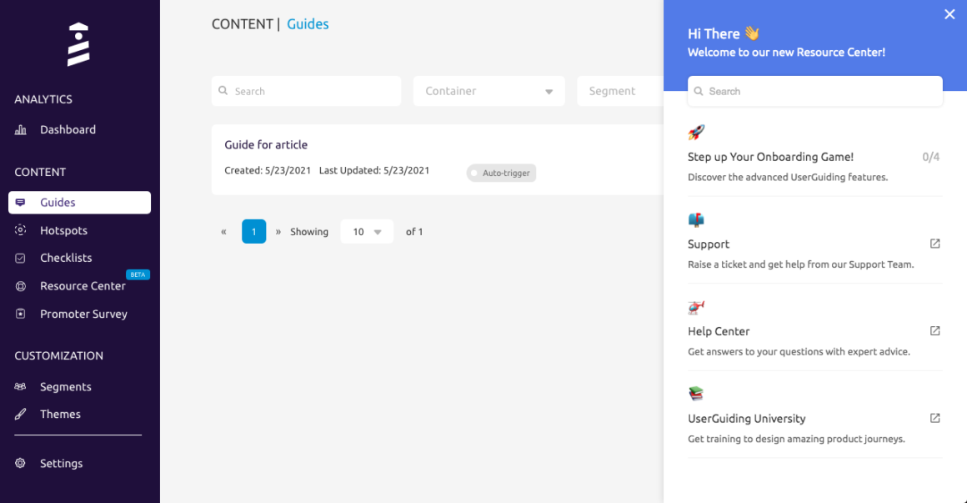The height and width of the screenshot is (503, 967).
Task: Select the Segments icon under Customization
Action: (x=23, y=386)
